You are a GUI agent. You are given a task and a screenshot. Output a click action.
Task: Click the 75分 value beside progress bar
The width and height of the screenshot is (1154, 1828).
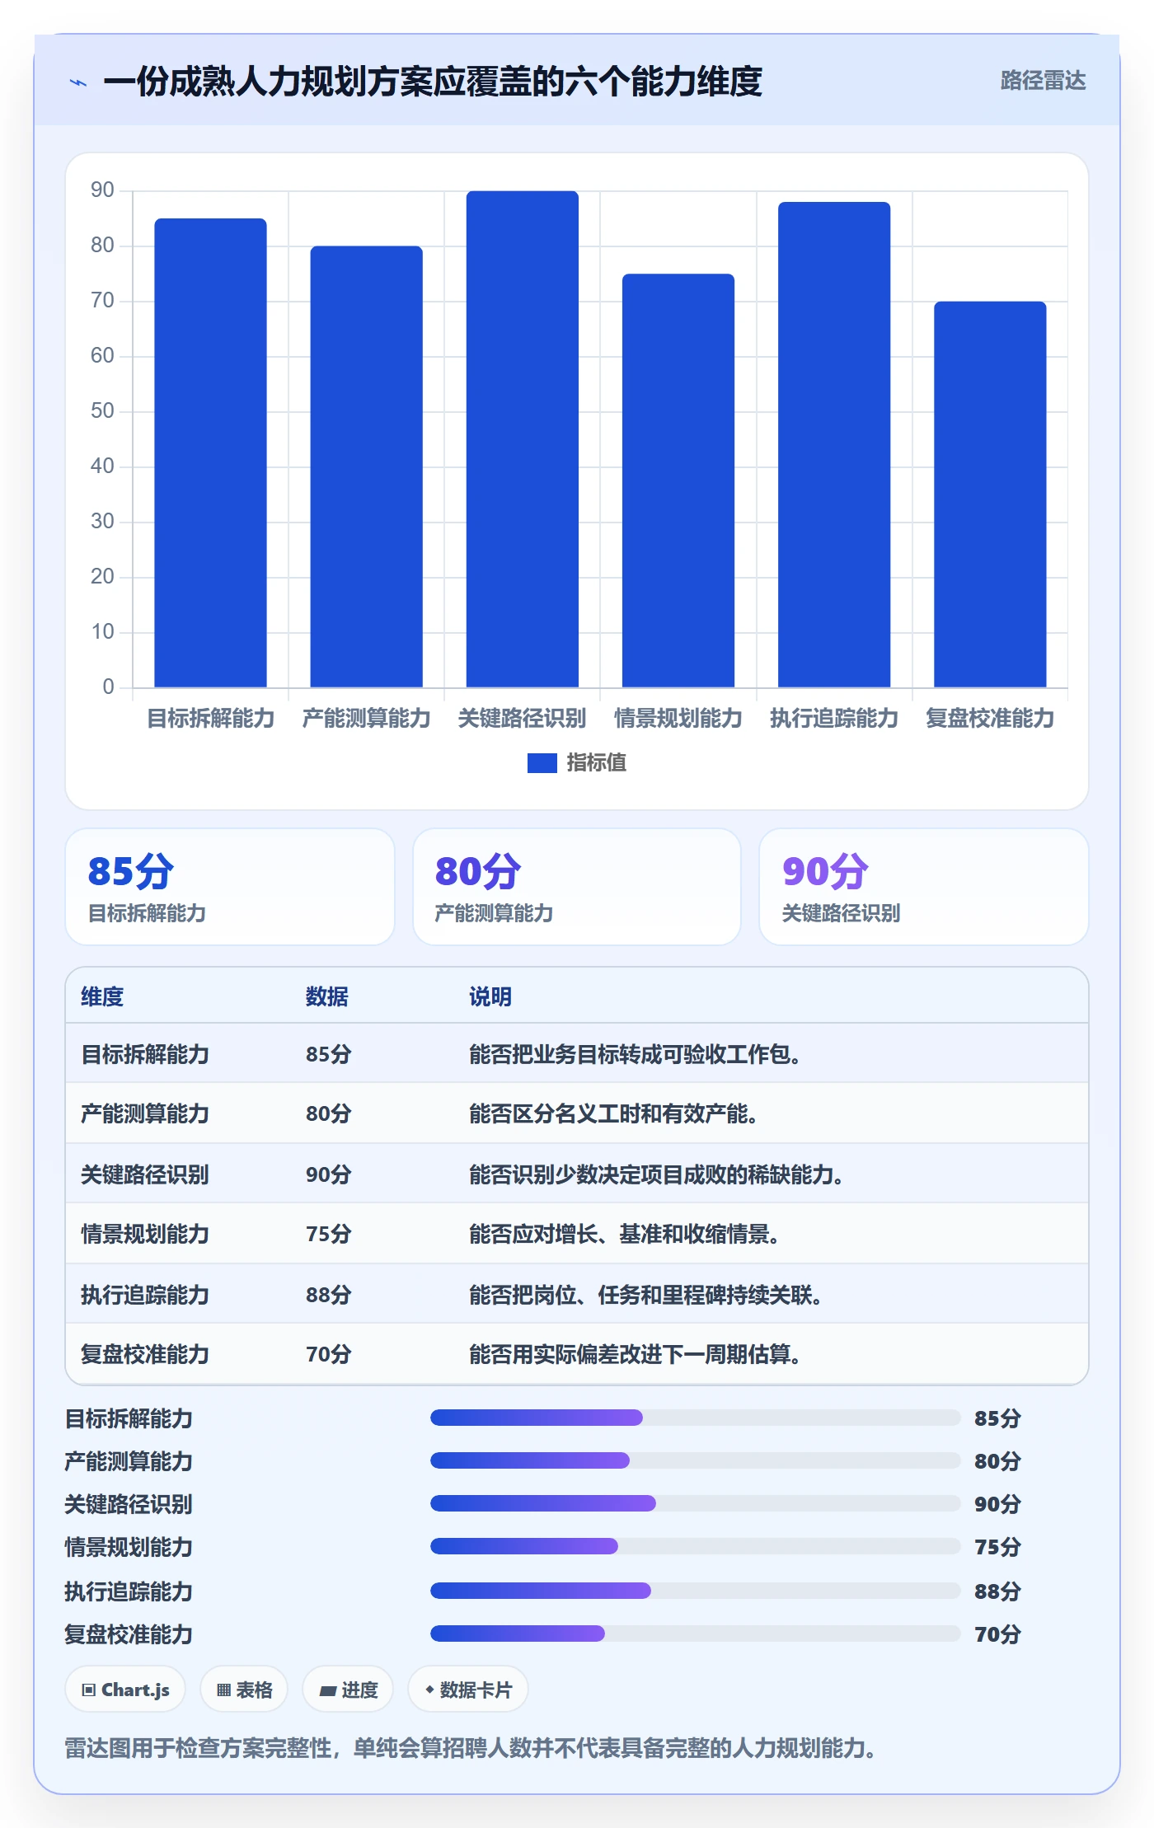[997, 1547]
